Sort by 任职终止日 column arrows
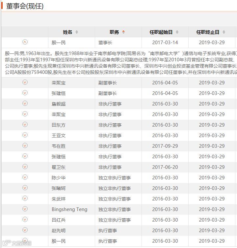 224,32
